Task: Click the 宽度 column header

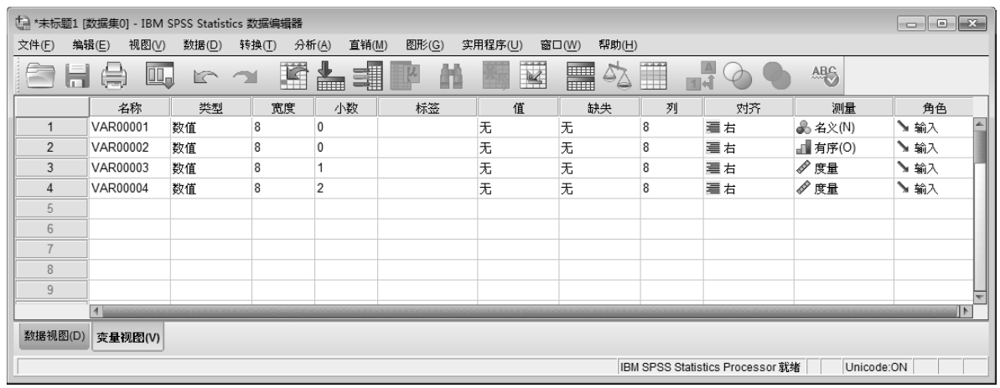Action: point(283,107)
